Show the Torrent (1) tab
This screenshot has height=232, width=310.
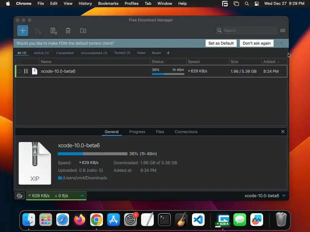[122, 53]
